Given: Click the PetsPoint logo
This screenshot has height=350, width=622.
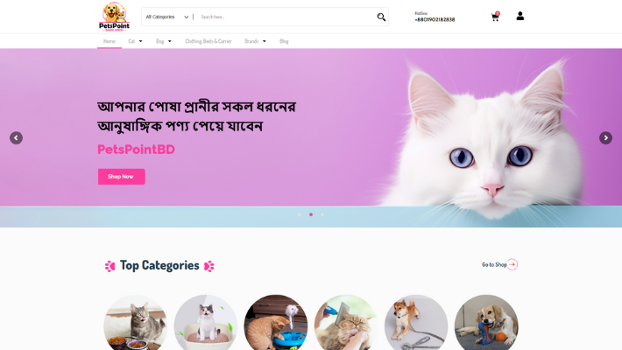Looking at the screenshot, I should point(114,17).
